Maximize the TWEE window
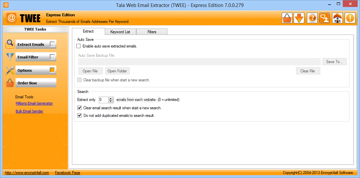 coord(338,4)
